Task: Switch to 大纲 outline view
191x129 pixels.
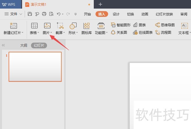Action: click(x=24, y=45)
